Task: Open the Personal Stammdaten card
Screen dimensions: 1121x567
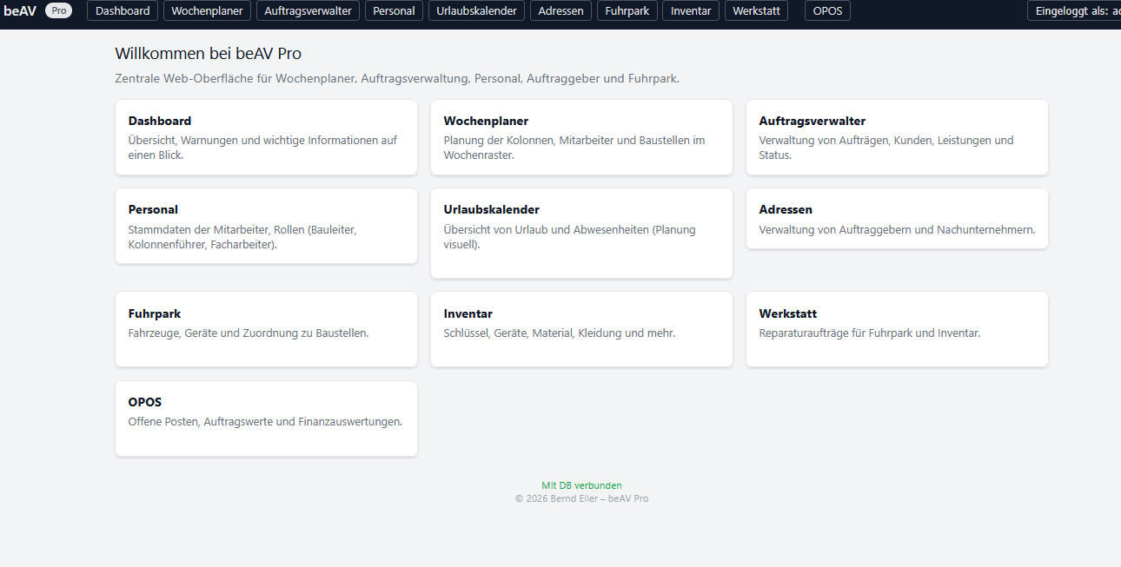Action: pos(266,226)
